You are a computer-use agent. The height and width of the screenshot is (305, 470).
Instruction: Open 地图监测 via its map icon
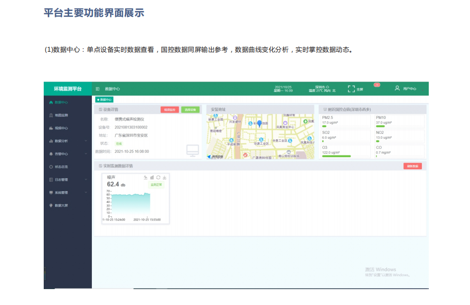(51, 115)
